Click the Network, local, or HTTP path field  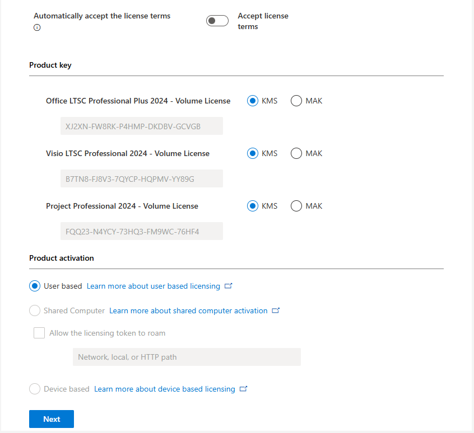click(187, 357)
